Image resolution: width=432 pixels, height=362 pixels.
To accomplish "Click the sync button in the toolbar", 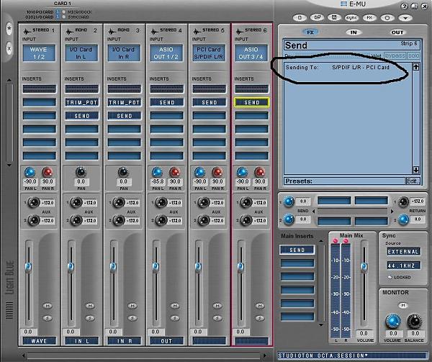I will pos(351,17).
